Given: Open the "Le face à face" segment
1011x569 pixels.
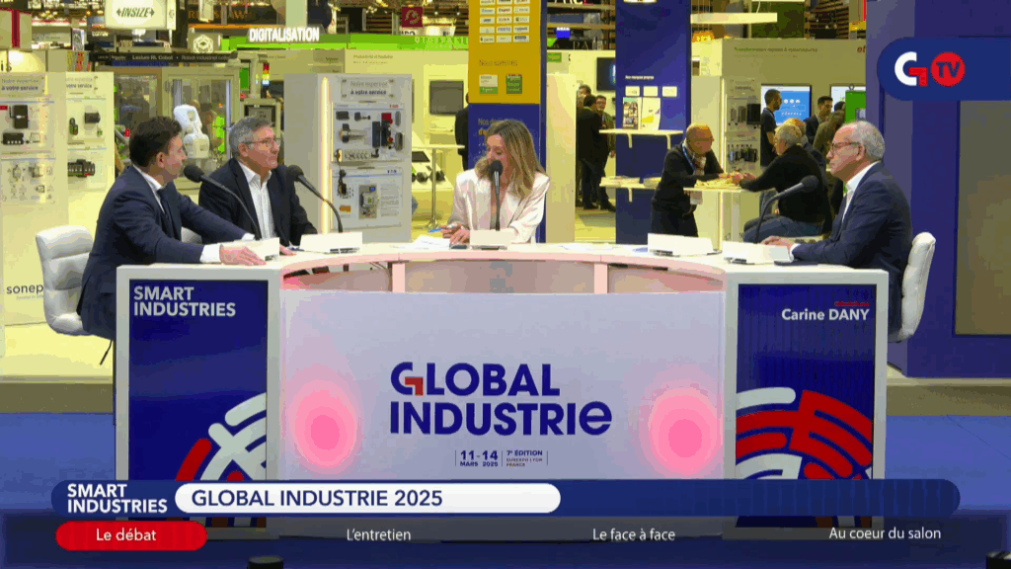Looking at the screenshot, I should 634,534.
